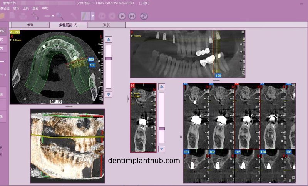Image resolution: width=308 pixels, height=186 pixels.
Task: Click the axial slice slider thumb
Action: click(x=109, y=58)
